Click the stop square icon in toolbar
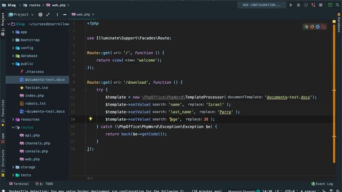 [x=321, y=5]
